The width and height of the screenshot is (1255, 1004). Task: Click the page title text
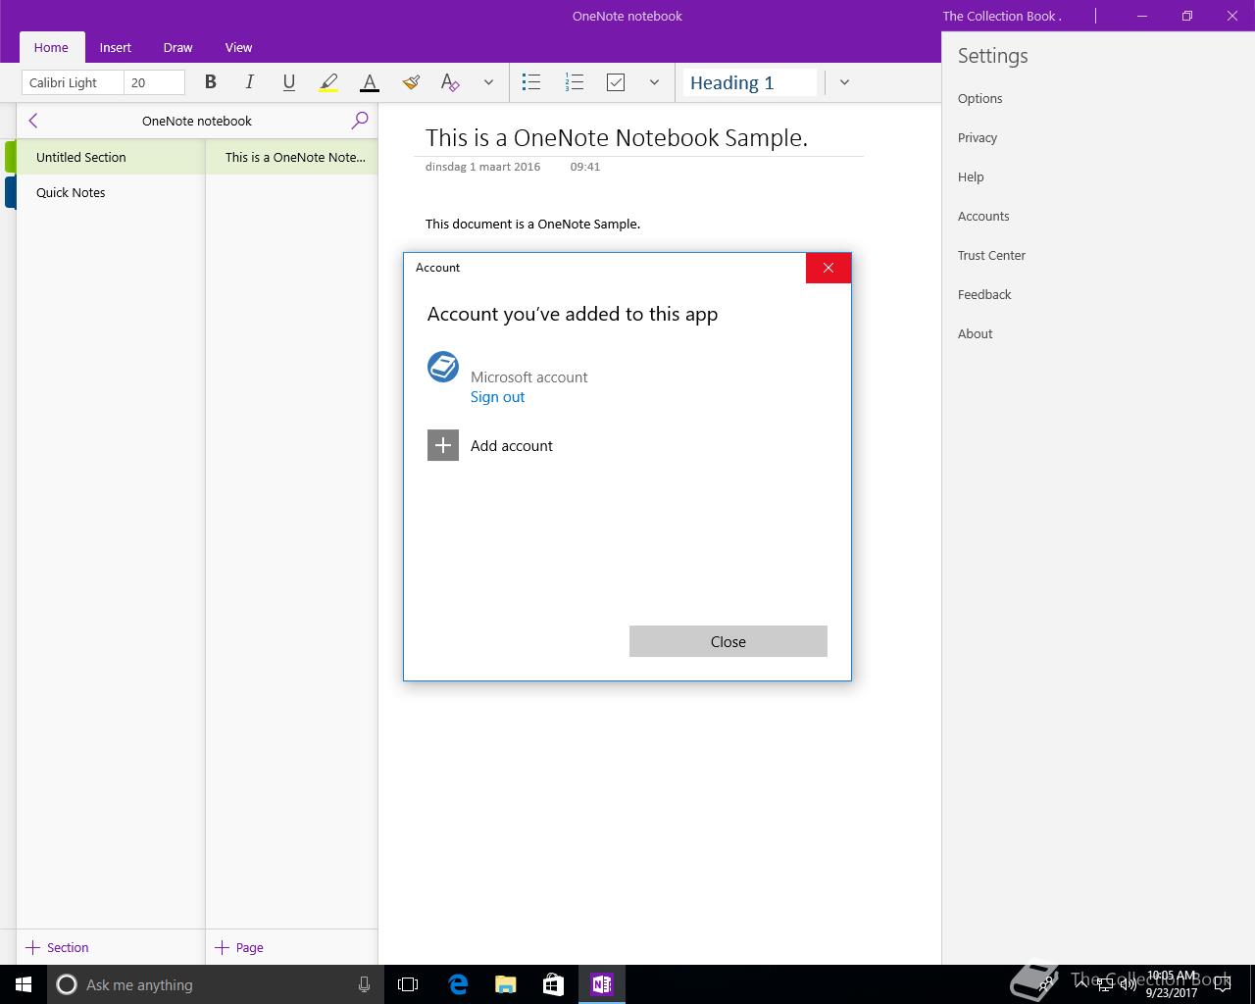pos(617,137)
